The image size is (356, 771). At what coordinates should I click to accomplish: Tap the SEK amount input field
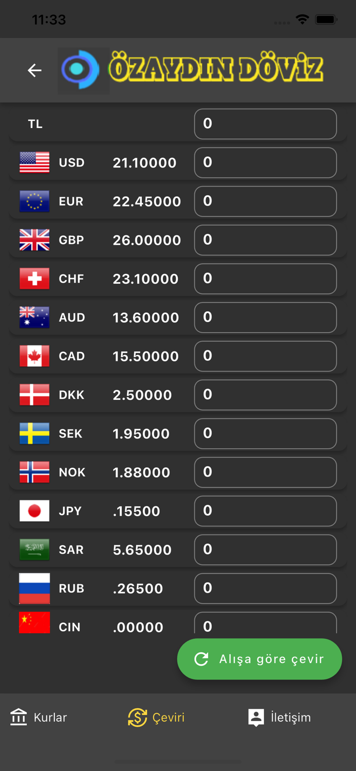(265, 433)
